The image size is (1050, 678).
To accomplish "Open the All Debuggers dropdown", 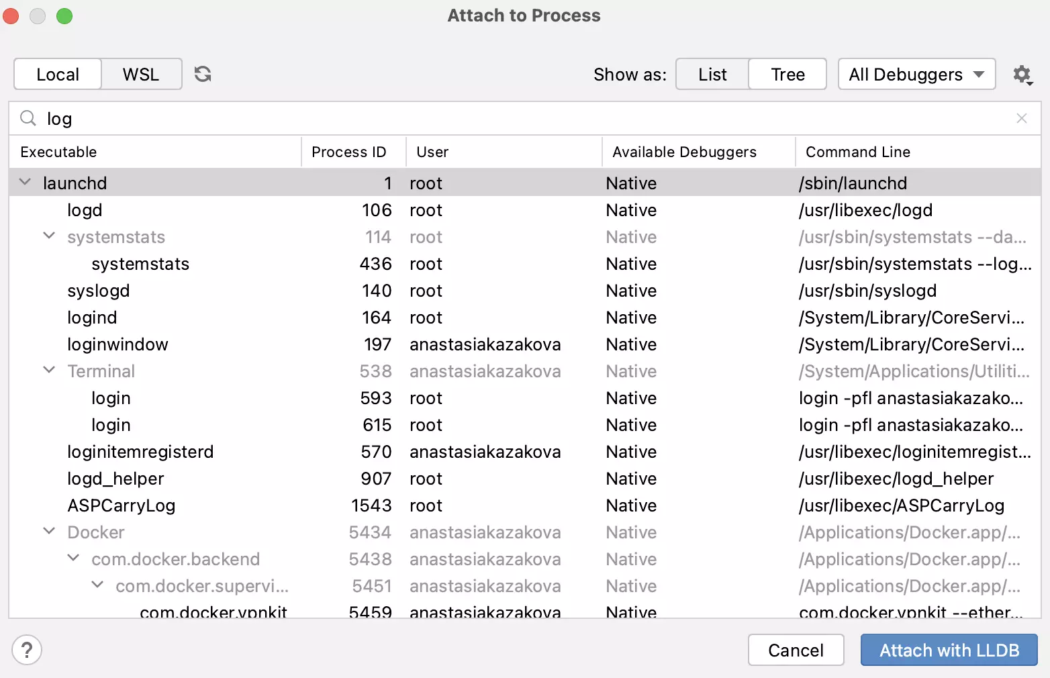I will [916, 75].
